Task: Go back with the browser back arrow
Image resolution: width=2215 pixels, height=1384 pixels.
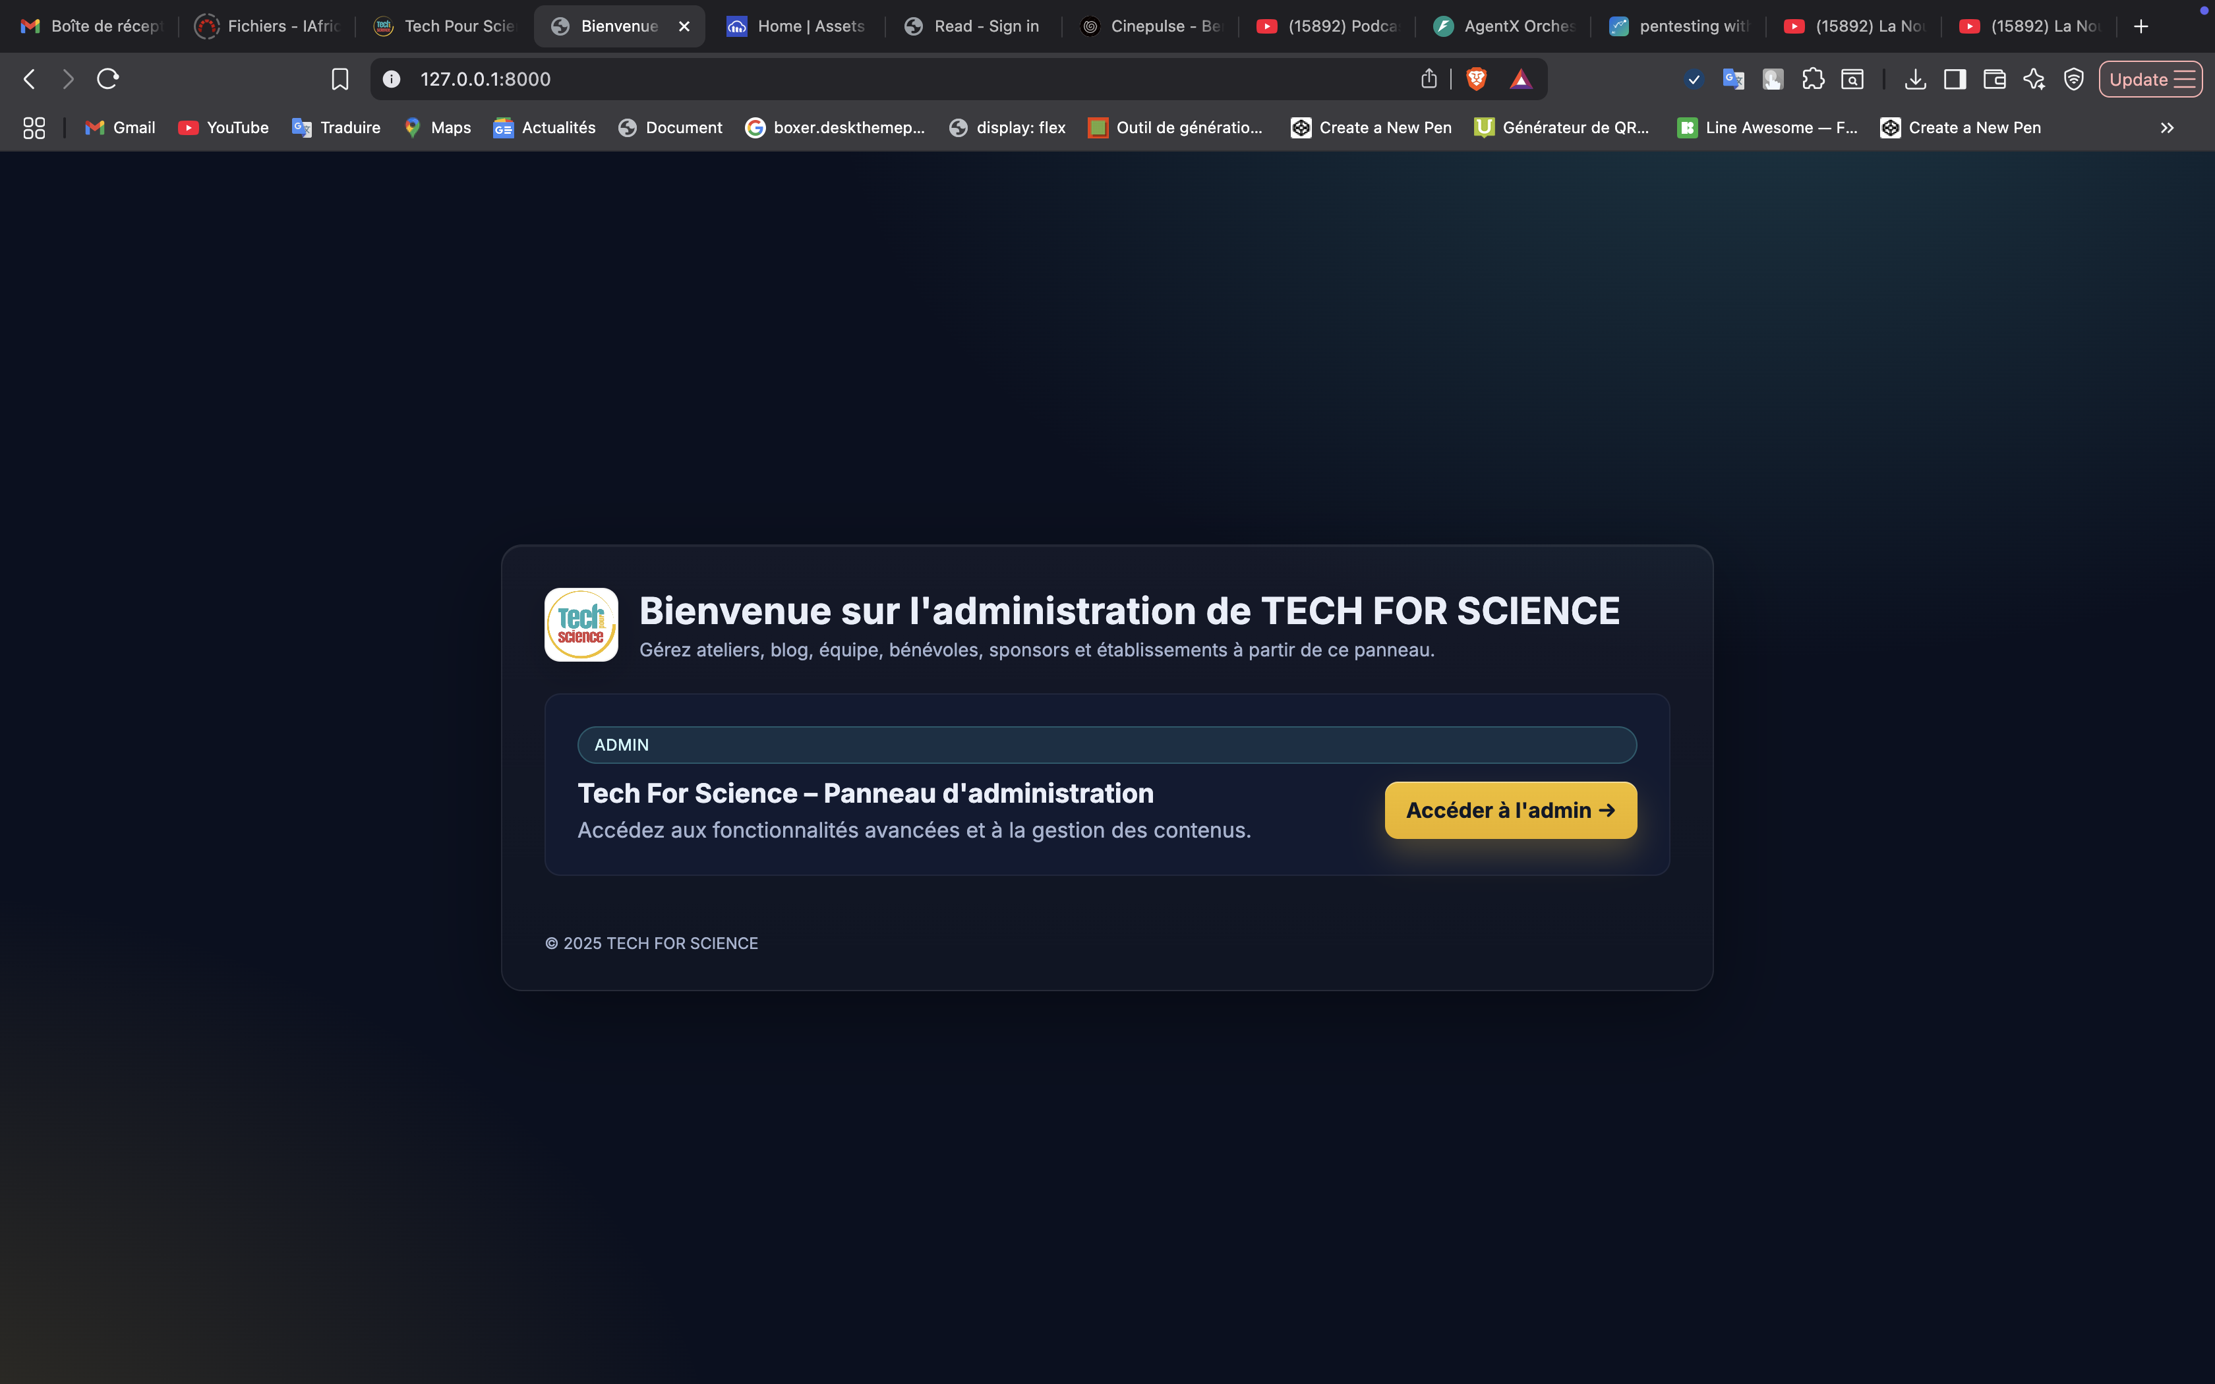Action: click(x=29, y=80)
